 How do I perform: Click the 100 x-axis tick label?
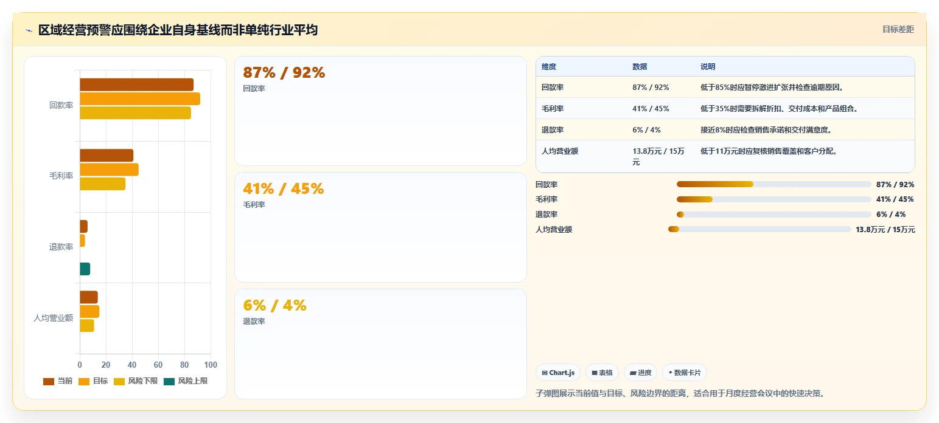(x=211, y=365)
